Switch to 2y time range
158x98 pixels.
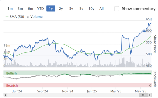pos(61,9)
